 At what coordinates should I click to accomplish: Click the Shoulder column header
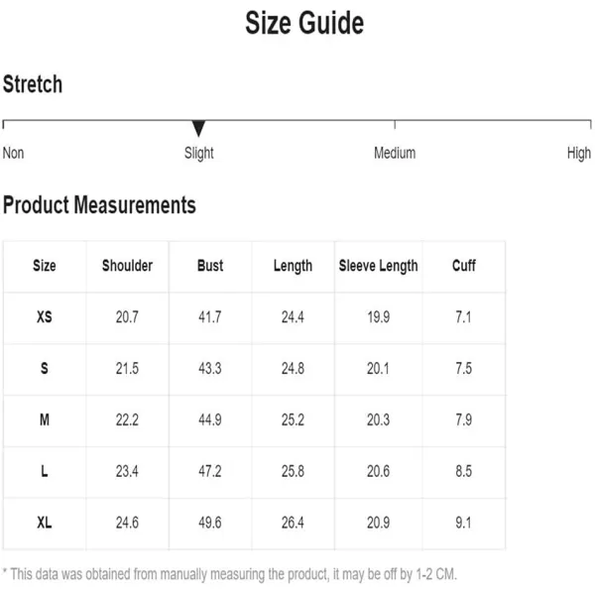point(127,266)
